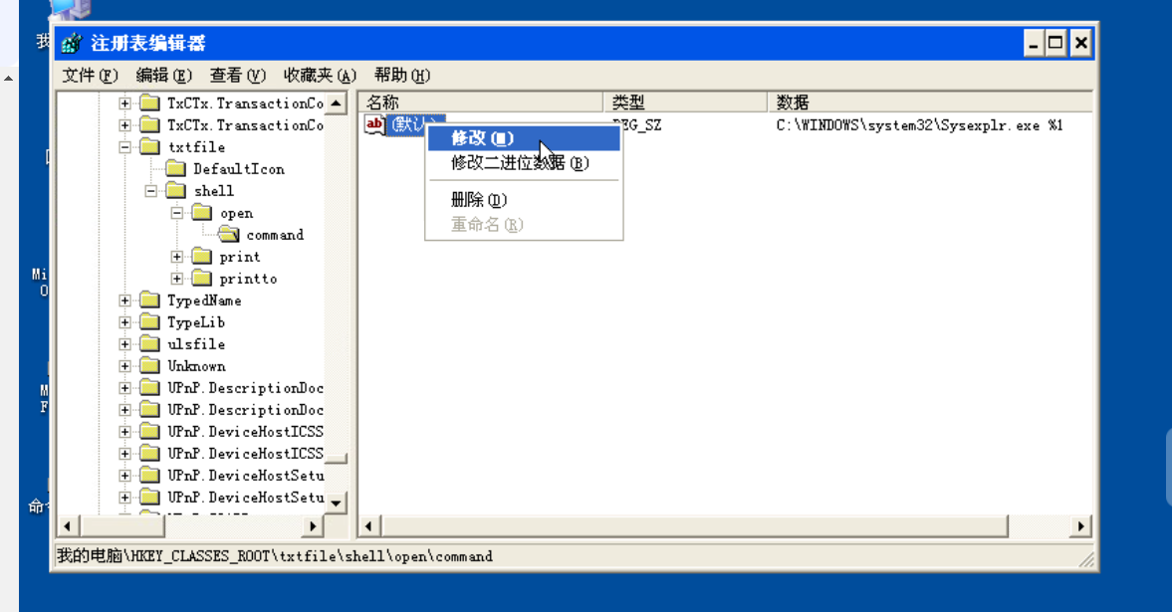Click the Sysexplr.exe data cell
The height and width of the screenshot is (612, 1172).
tap(919, 125)
